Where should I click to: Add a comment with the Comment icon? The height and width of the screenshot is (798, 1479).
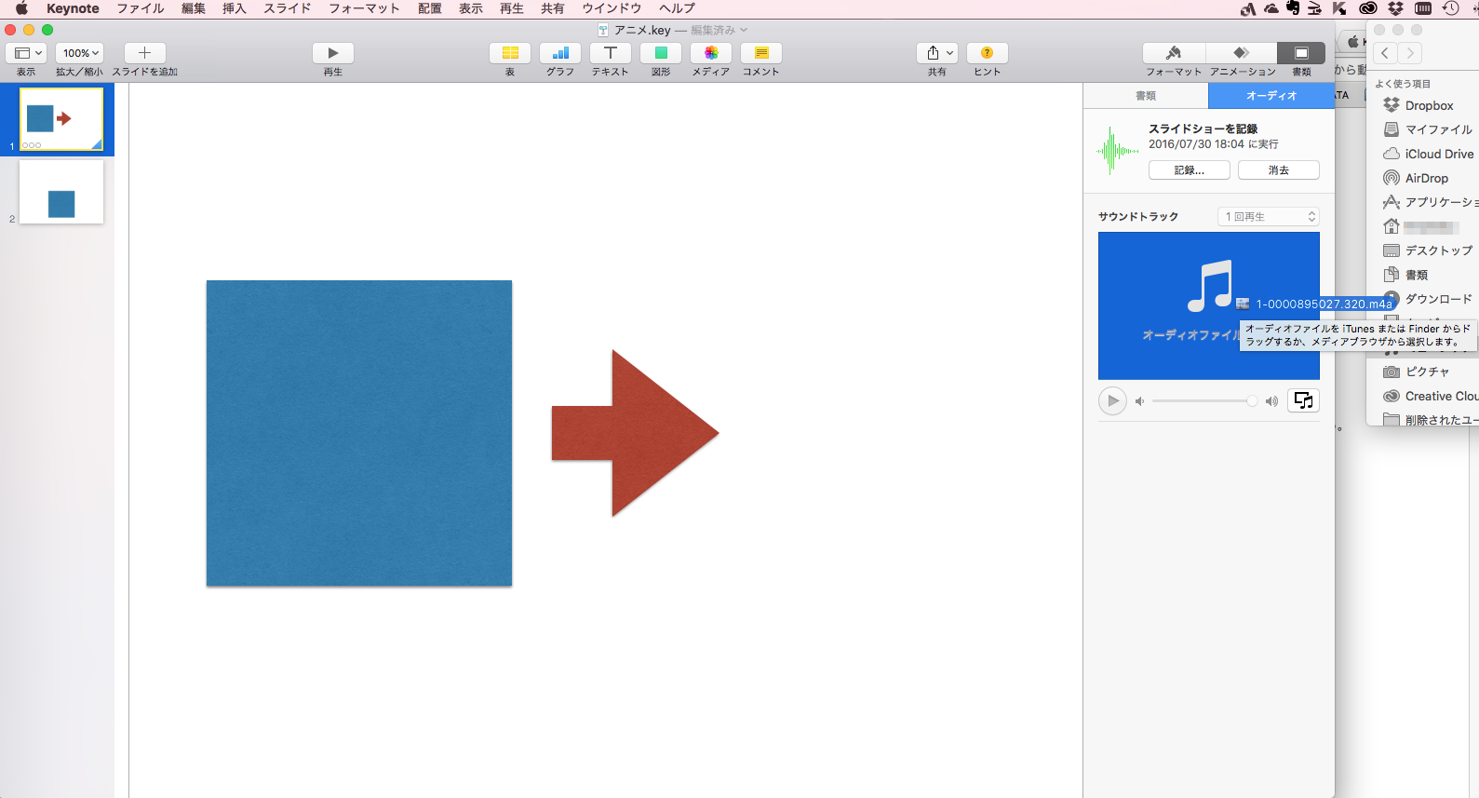[x=761, y=53]
